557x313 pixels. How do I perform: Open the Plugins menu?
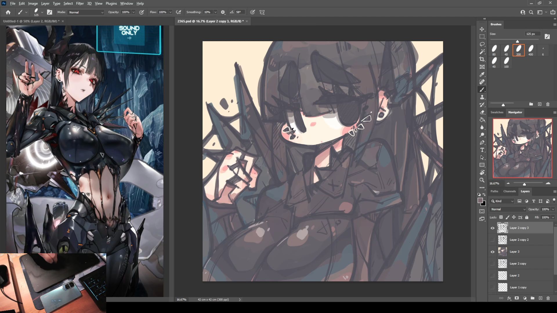(111, 3)
